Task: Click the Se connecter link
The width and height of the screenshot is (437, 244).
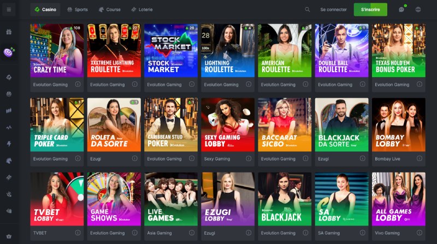Action: (x=333, y=9)
